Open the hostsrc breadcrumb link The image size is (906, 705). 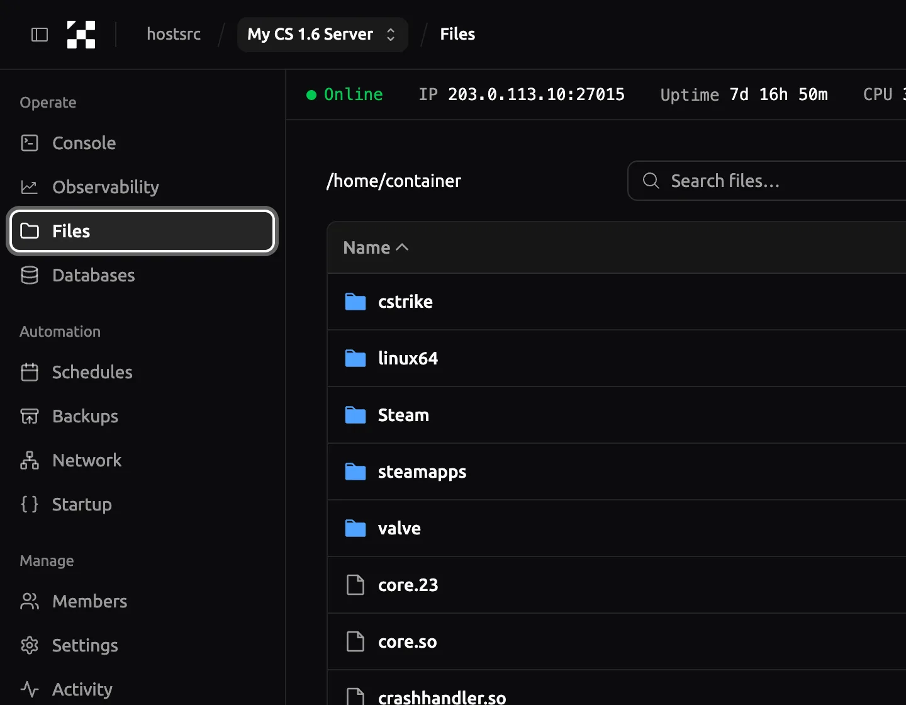(174, 34)
